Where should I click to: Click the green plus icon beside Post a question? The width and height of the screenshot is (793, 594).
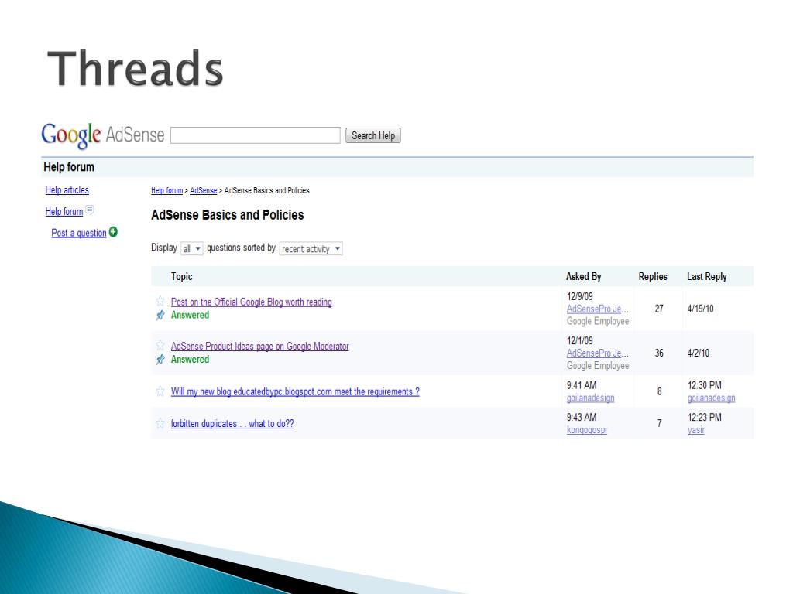(113, 232)
